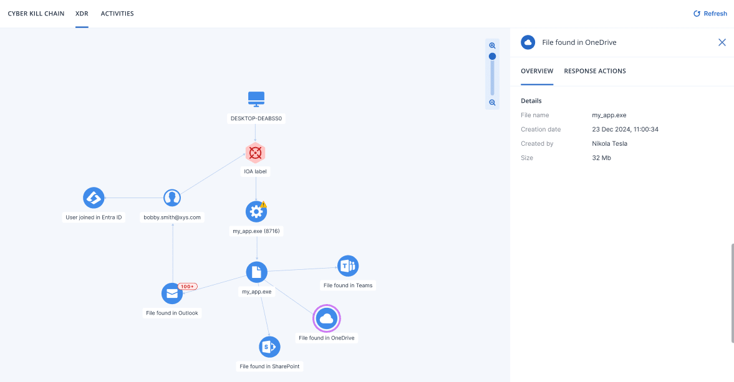Select the File found in OneDrive cloud node
734x382 pixels.
click(326, 319)
